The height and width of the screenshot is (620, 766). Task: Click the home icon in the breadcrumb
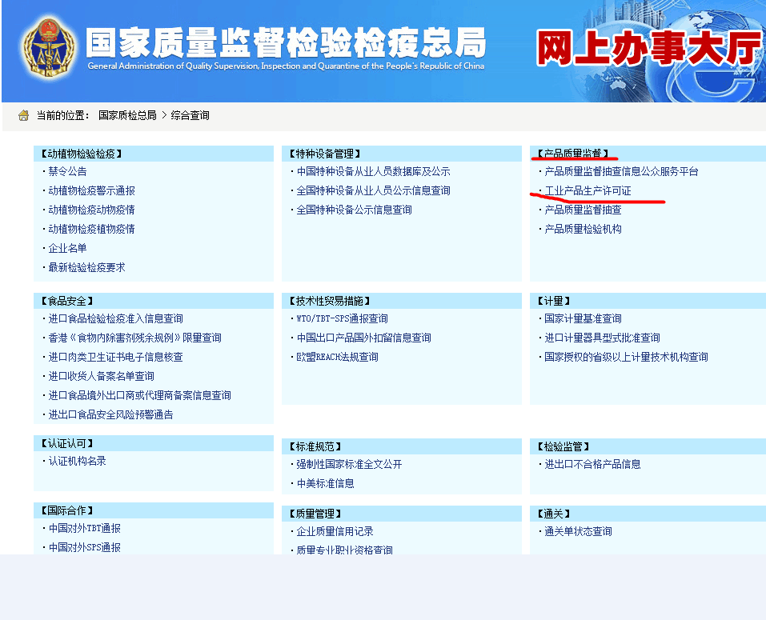coord(23,116)
